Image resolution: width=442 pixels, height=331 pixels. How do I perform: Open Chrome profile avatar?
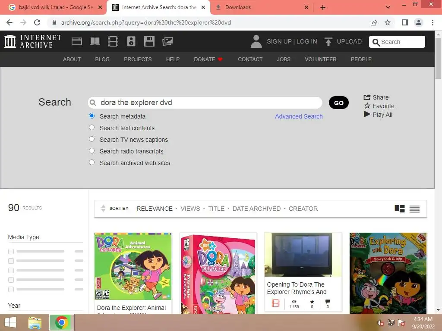click(419, 22)
